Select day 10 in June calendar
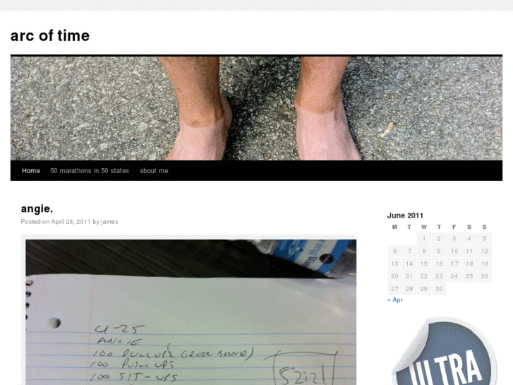The image size is (513, 385). (454, 251)
